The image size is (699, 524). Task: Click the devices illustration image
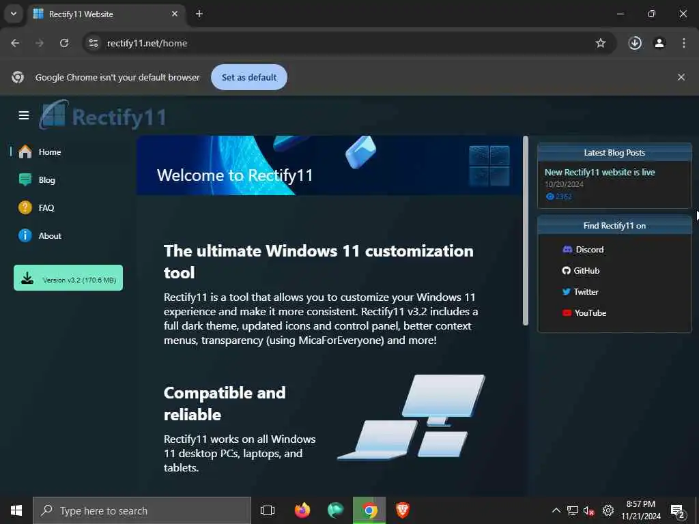(411, 417)
